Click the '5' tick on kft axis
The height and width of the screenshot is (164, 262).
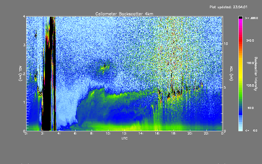(x=225, y=87)
